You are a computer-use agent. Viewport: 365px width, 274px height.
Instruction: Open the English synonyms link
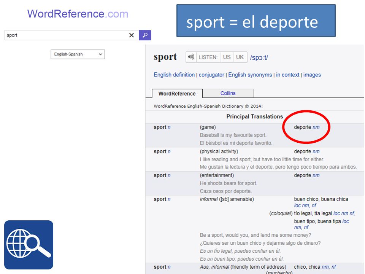[x=250, y=75]
